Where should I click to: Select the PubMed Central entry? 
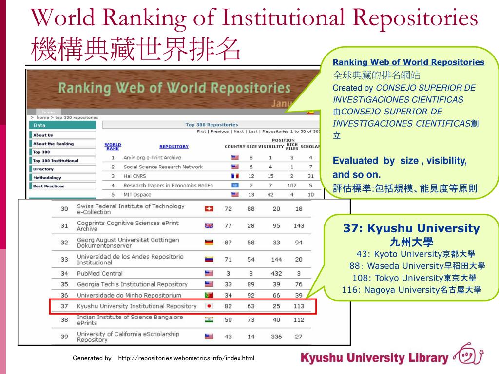click(99, 273)
